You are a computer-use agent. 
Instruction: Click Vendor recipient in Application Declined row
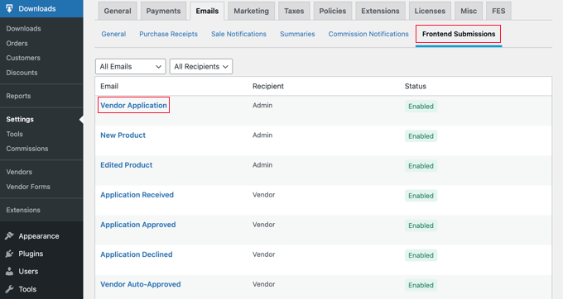point(263,254)
